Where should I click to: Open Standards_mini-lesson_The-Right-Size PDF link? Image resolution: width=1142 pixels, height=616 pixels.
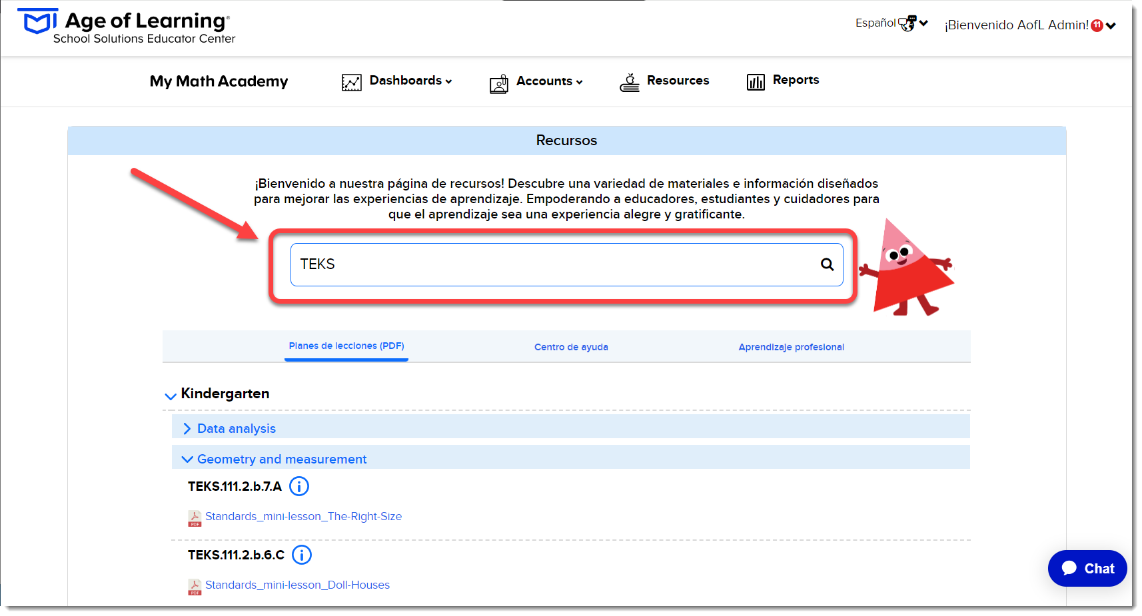303,517
